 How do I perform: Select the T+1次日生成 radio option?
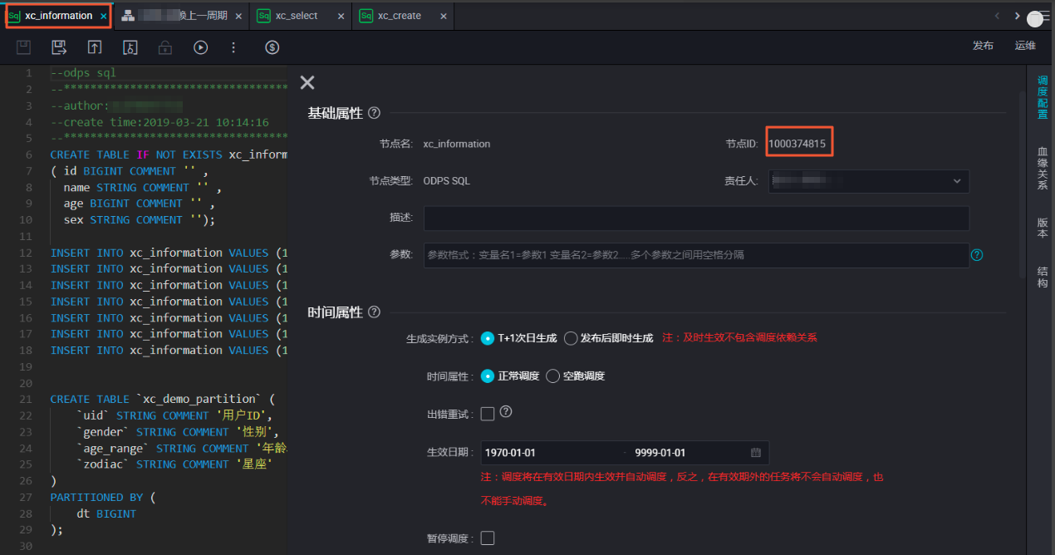tap(488, 338)
